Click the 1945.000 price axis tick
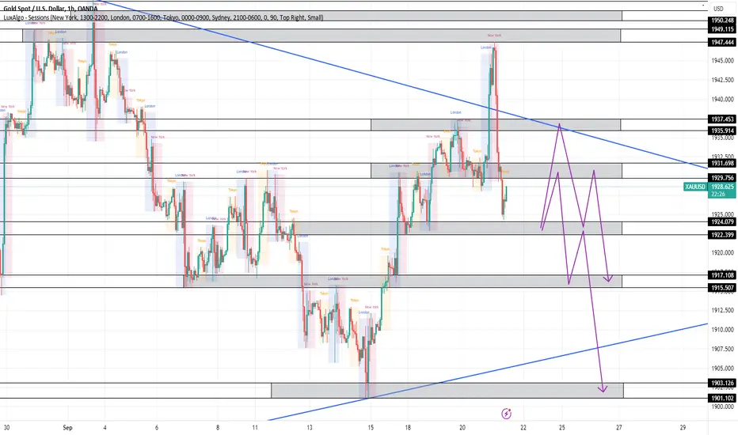The height and width of the screenshot is (435, 738). [722, 61]
